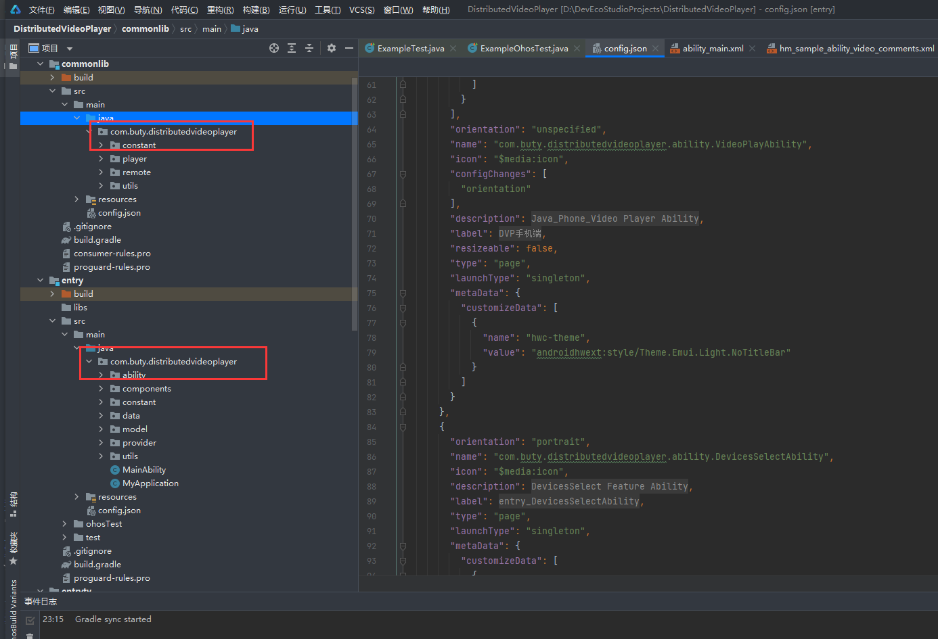Open the 项目 view dropdown arrow

pos(70,49)
